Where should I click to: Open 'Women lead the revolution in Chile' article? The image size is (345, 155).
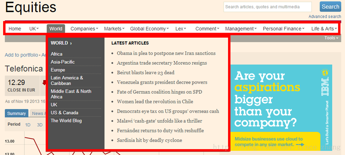tap(155, 101)
